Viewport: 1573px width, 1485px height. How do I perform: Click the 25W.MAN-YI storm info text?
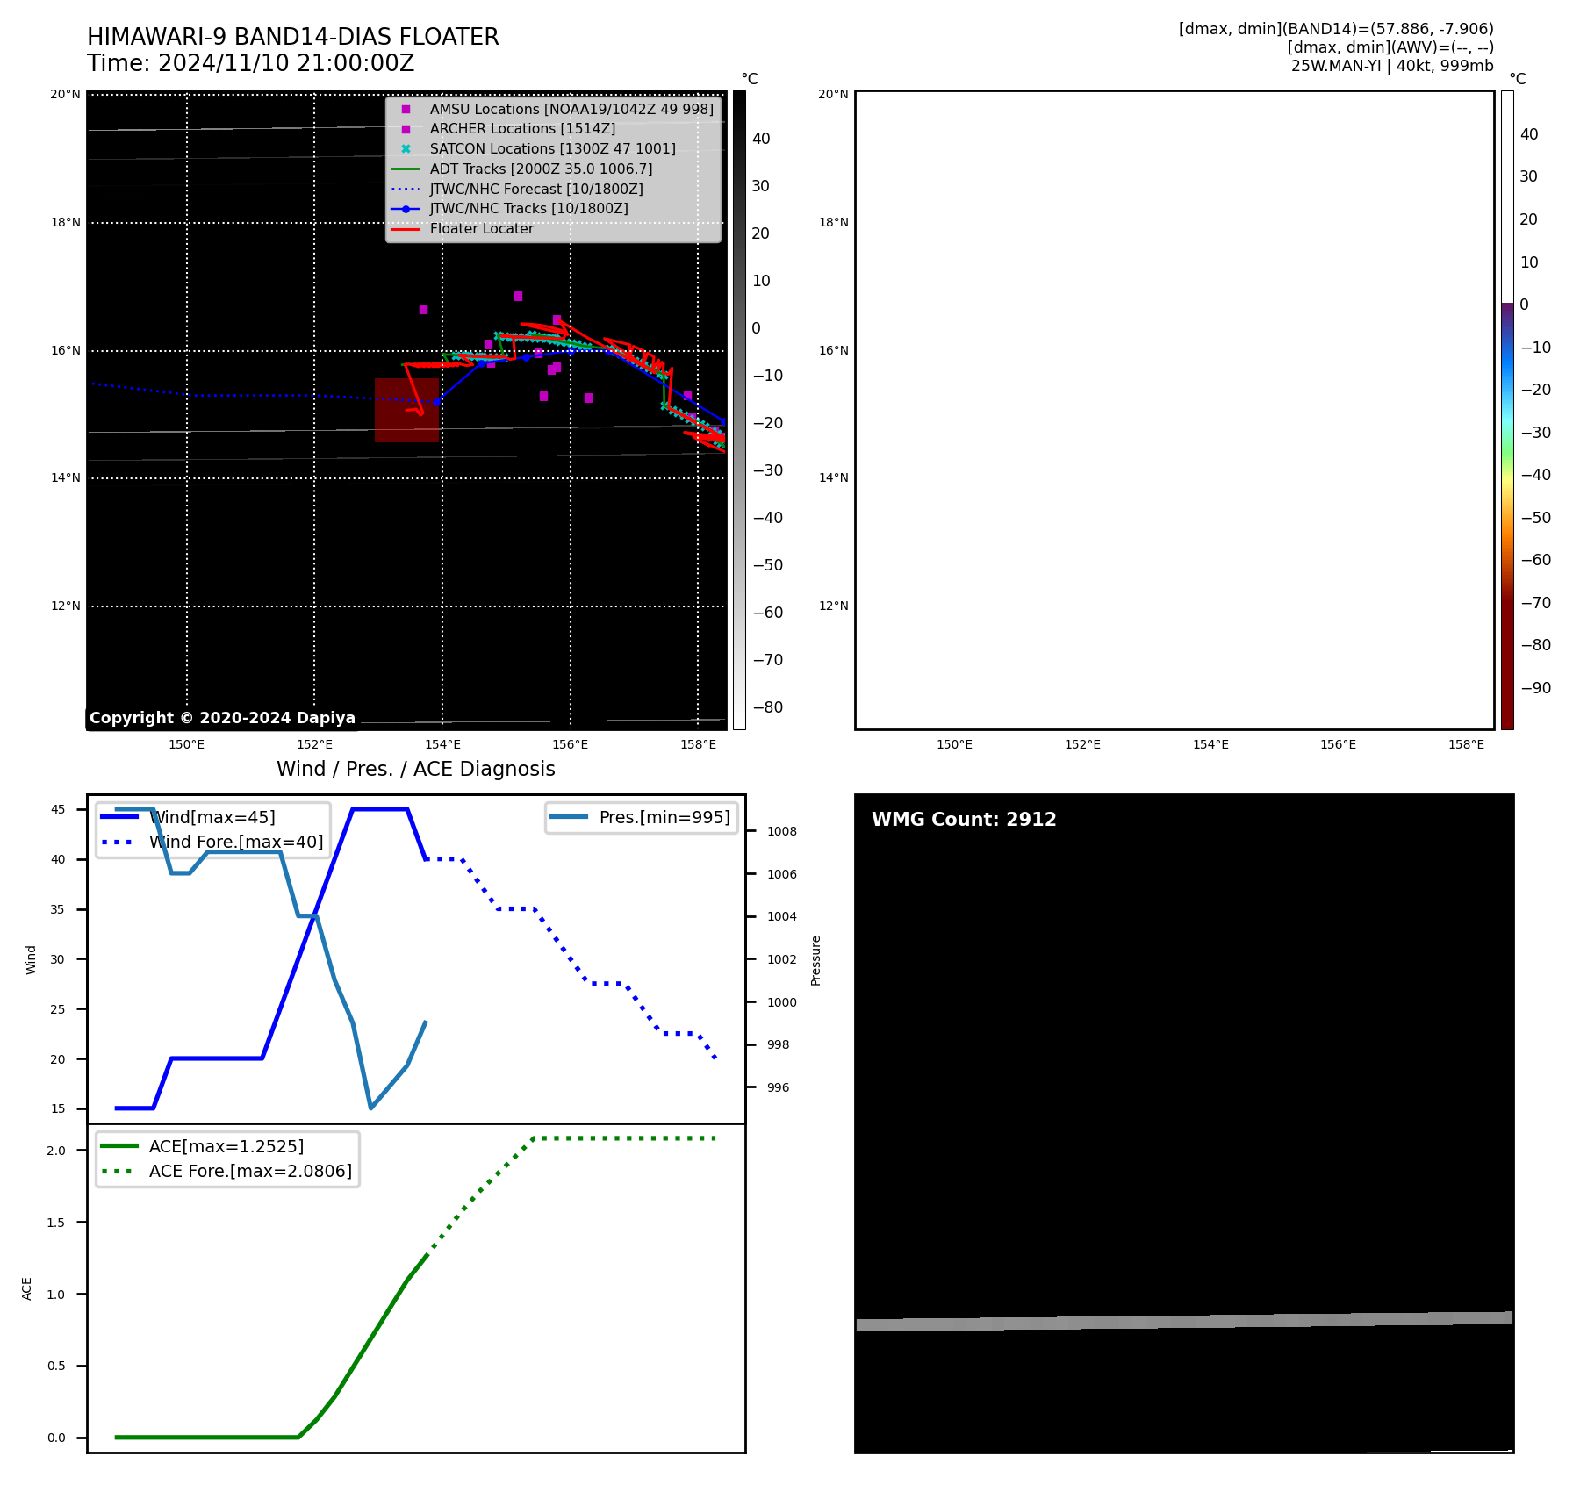tap(1391, 66)
